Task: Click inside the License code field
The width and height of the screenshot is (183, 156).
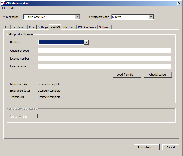Action: click(x=105, y=66)
